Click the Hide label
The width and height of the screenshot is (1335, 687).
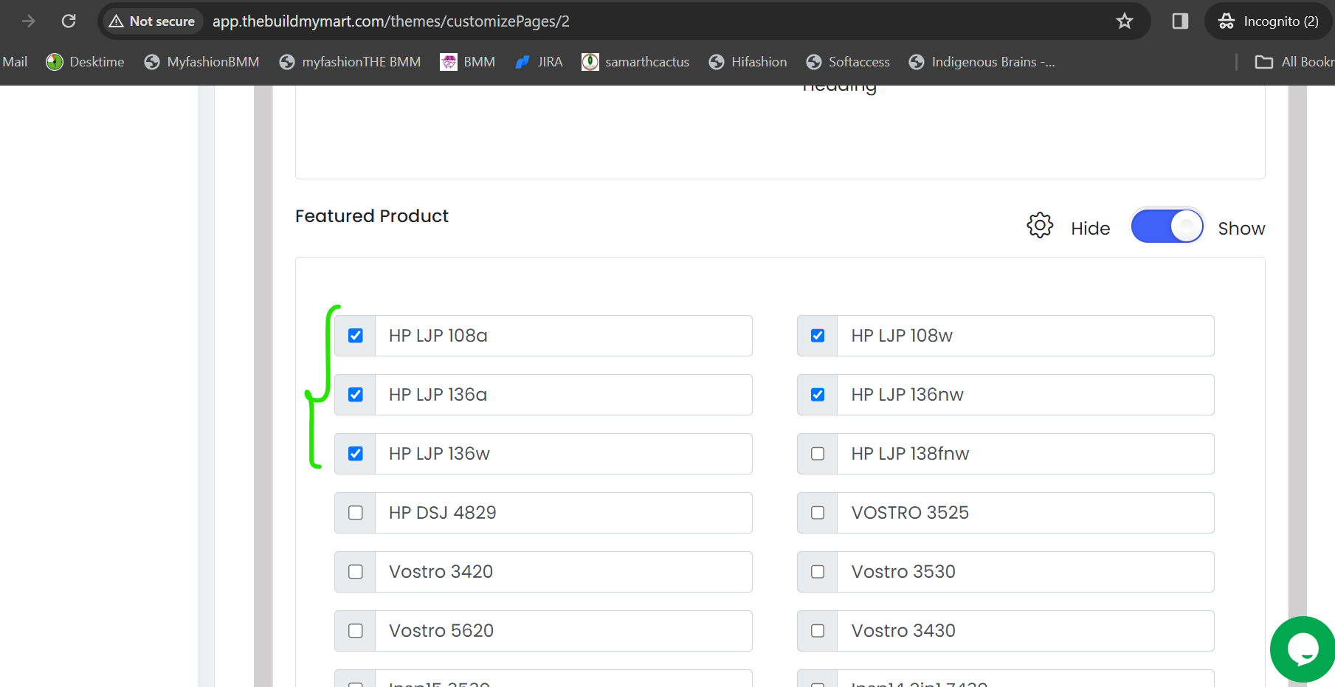click(x=1090, y=229)
